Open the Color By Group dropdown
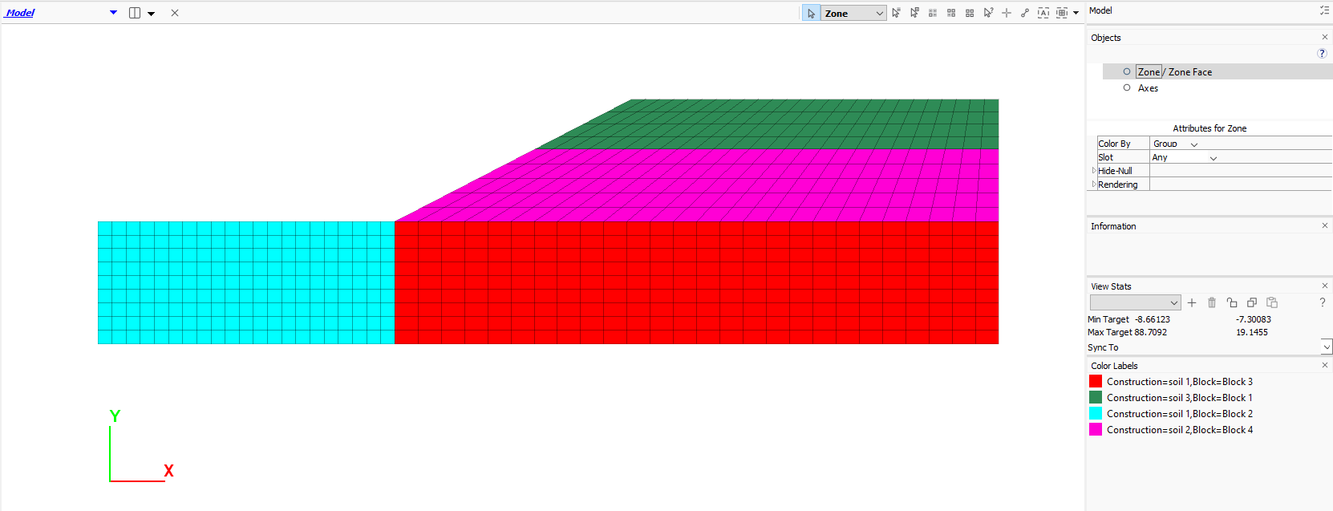Image resolution: width=1333 pixels, height=511 pixels. (x=1193, y=144)
